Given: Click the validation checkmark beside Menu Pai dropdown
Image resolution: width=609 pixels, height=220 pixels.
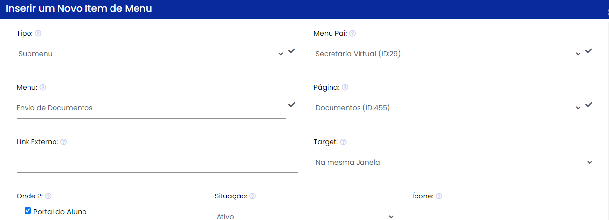Looking at the screenshot, I should [589, 51].
